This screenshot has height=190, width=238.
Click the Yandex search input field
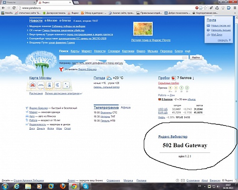click(x=124, y=57)
